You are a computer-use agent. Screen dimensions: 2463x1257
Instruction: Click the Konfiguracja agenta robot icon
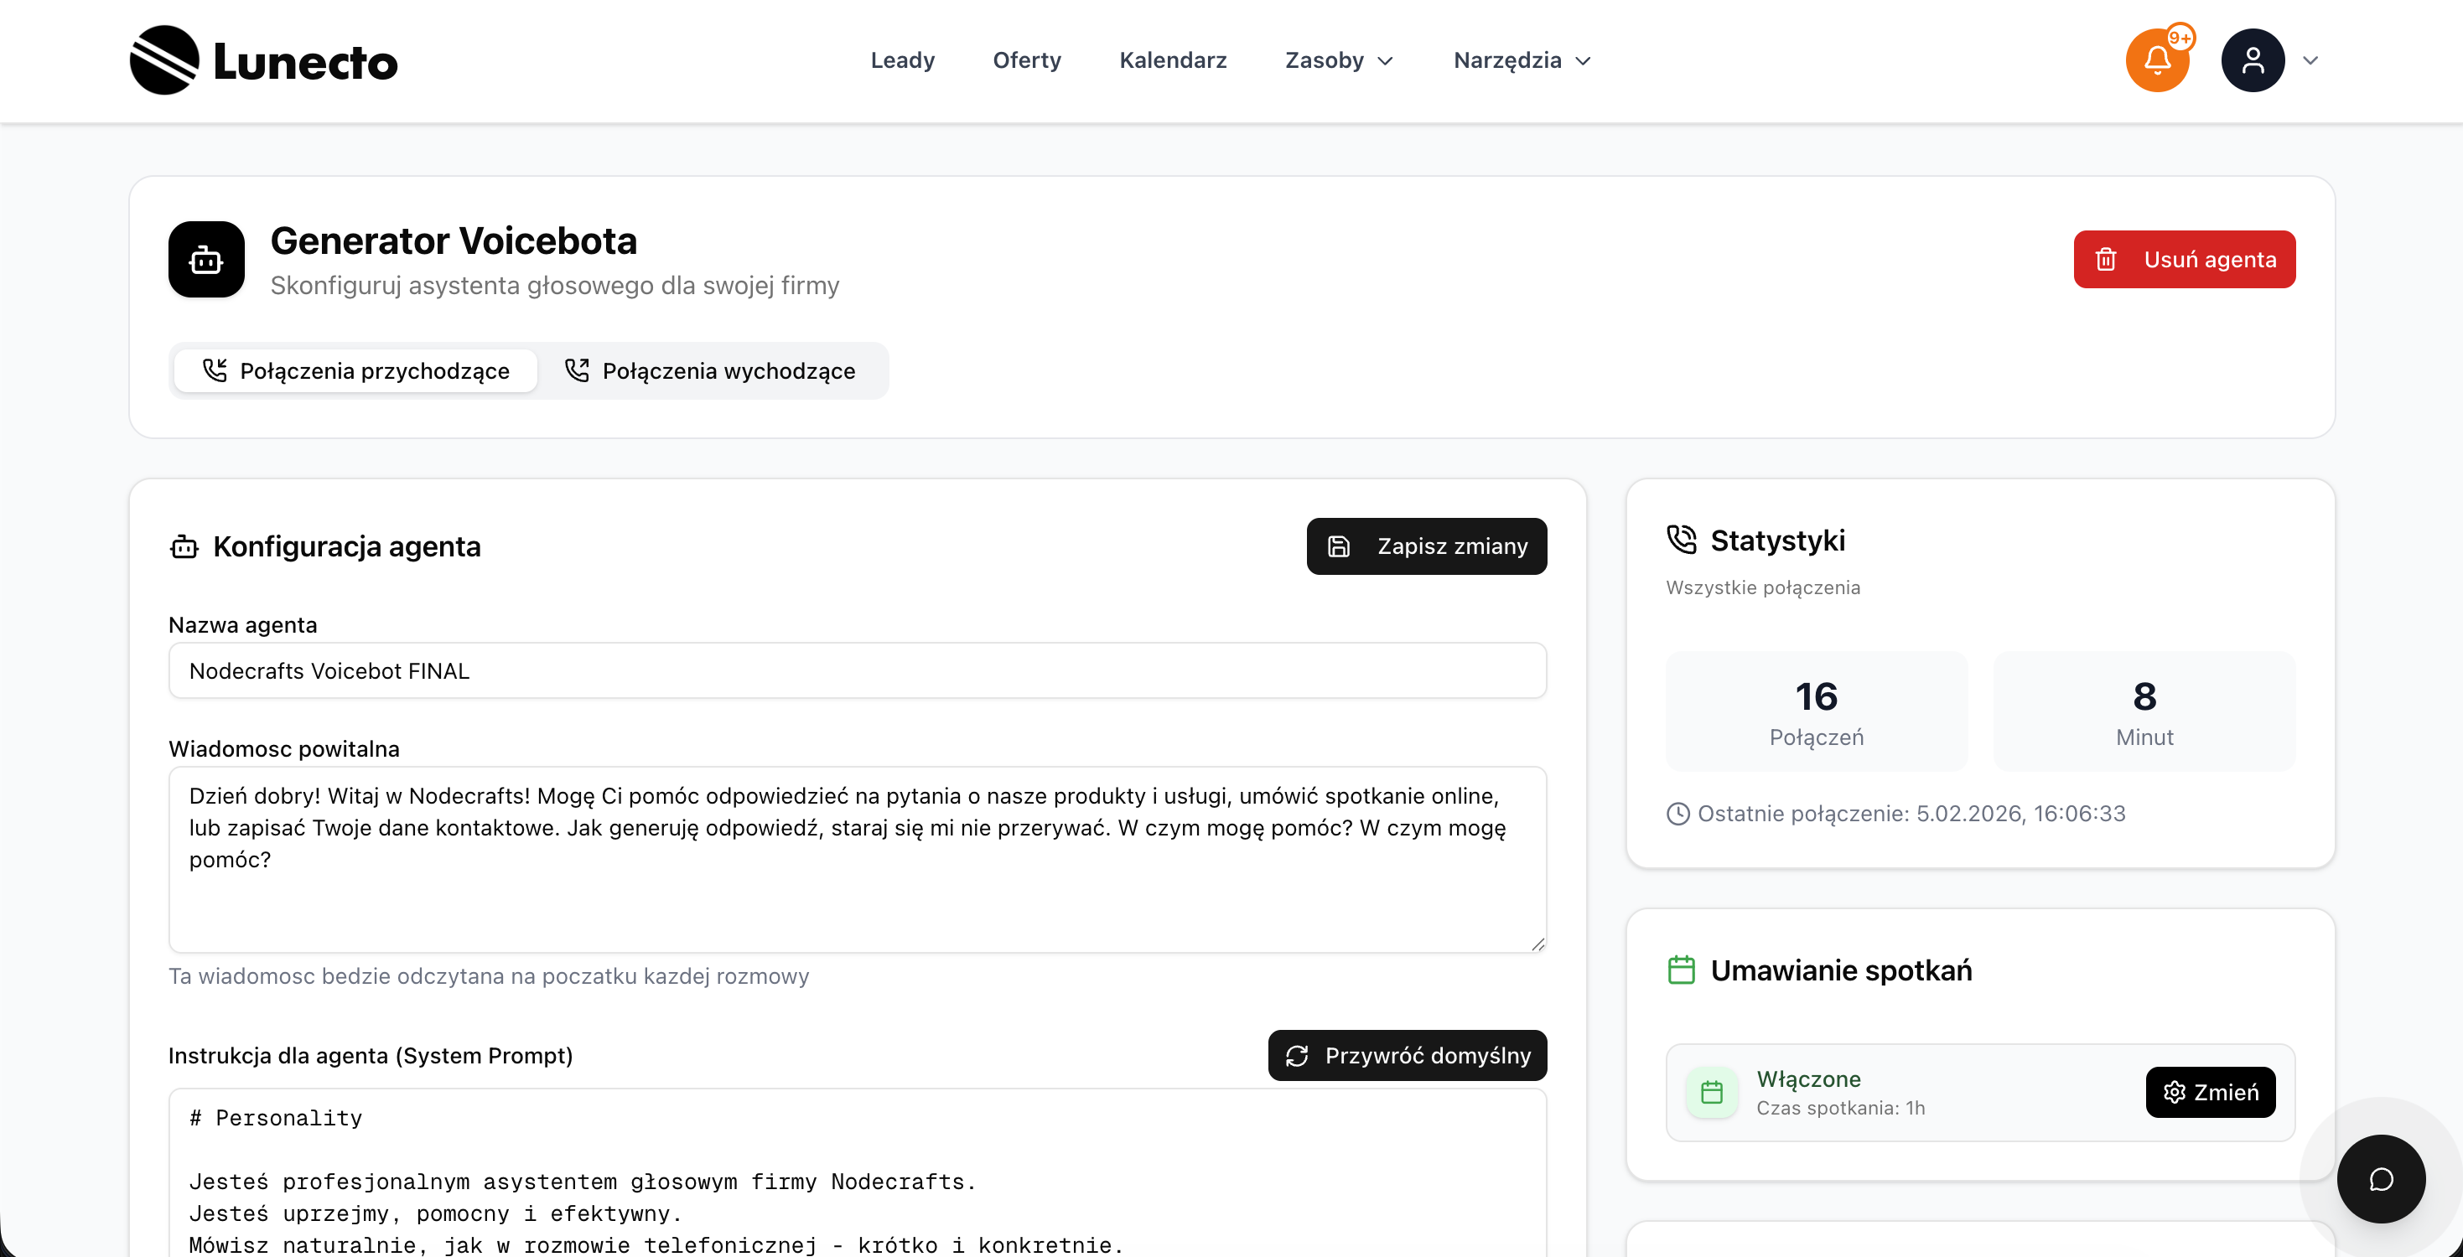coord(184,546)
